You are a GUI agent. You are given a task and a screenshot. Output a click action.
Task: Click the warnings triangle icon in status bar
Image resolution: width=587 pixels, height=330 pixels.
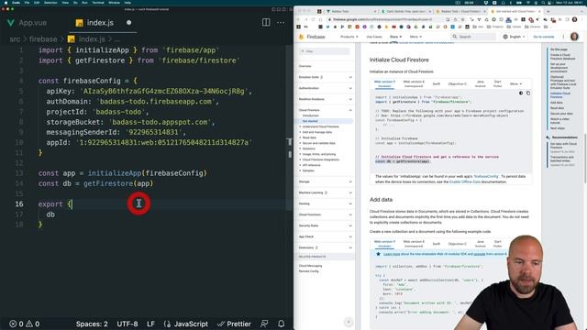click(29, 324)
